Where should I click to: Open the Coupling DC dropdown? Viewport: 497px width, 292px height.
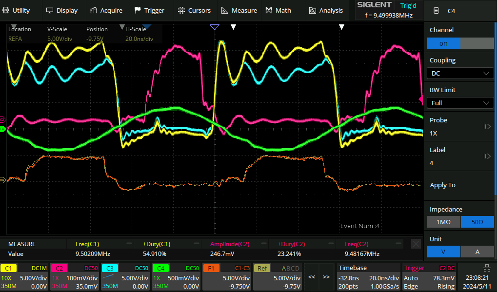pyautogui.click(x=460, y=73)
